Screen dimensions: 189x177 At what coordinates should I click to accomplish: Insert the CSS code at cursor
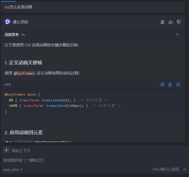coord(162,85)
